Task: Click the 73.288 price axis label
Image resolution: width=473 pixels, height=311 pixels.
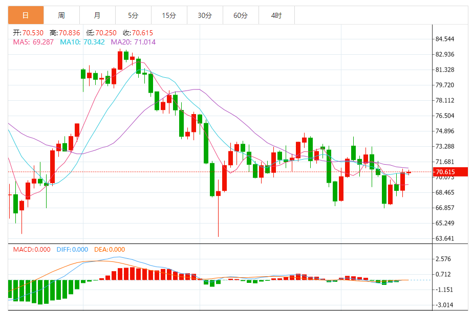Action: [445, 146]
